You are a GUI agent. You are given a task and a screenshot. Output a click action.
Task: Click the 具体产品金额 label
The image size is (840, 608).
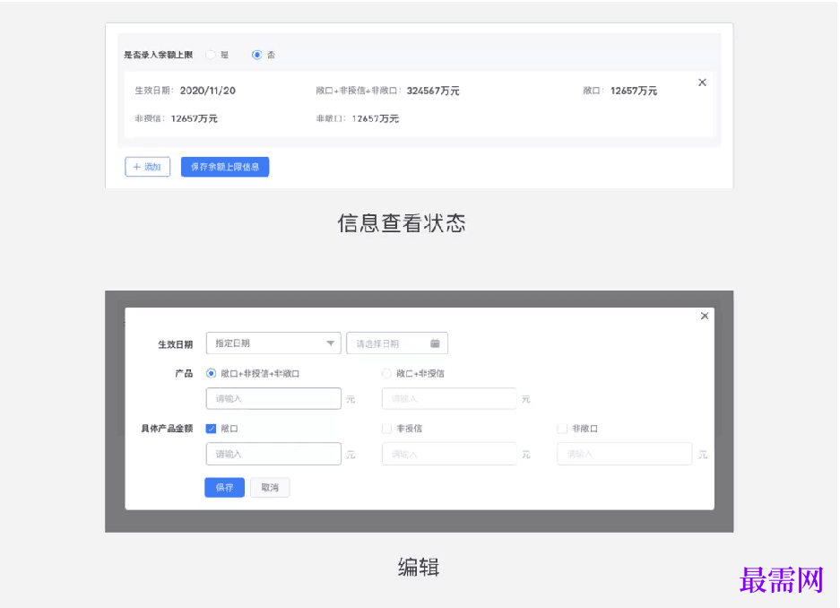click(x=167, y=429)
